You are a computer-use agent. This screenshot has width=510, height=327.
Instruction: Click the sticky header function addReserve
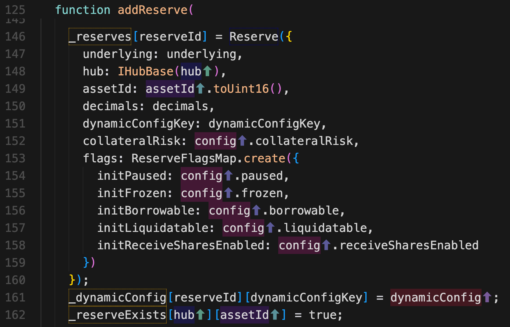point(124,10)
